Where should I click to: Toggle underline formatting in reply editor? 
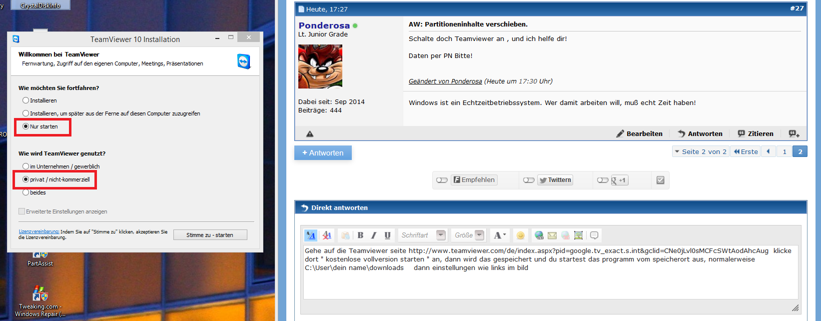point(387,235)
